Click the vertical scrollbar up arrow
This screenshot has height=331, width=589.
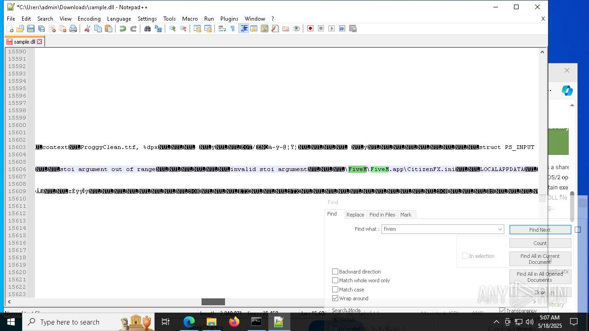pos(542,51)
